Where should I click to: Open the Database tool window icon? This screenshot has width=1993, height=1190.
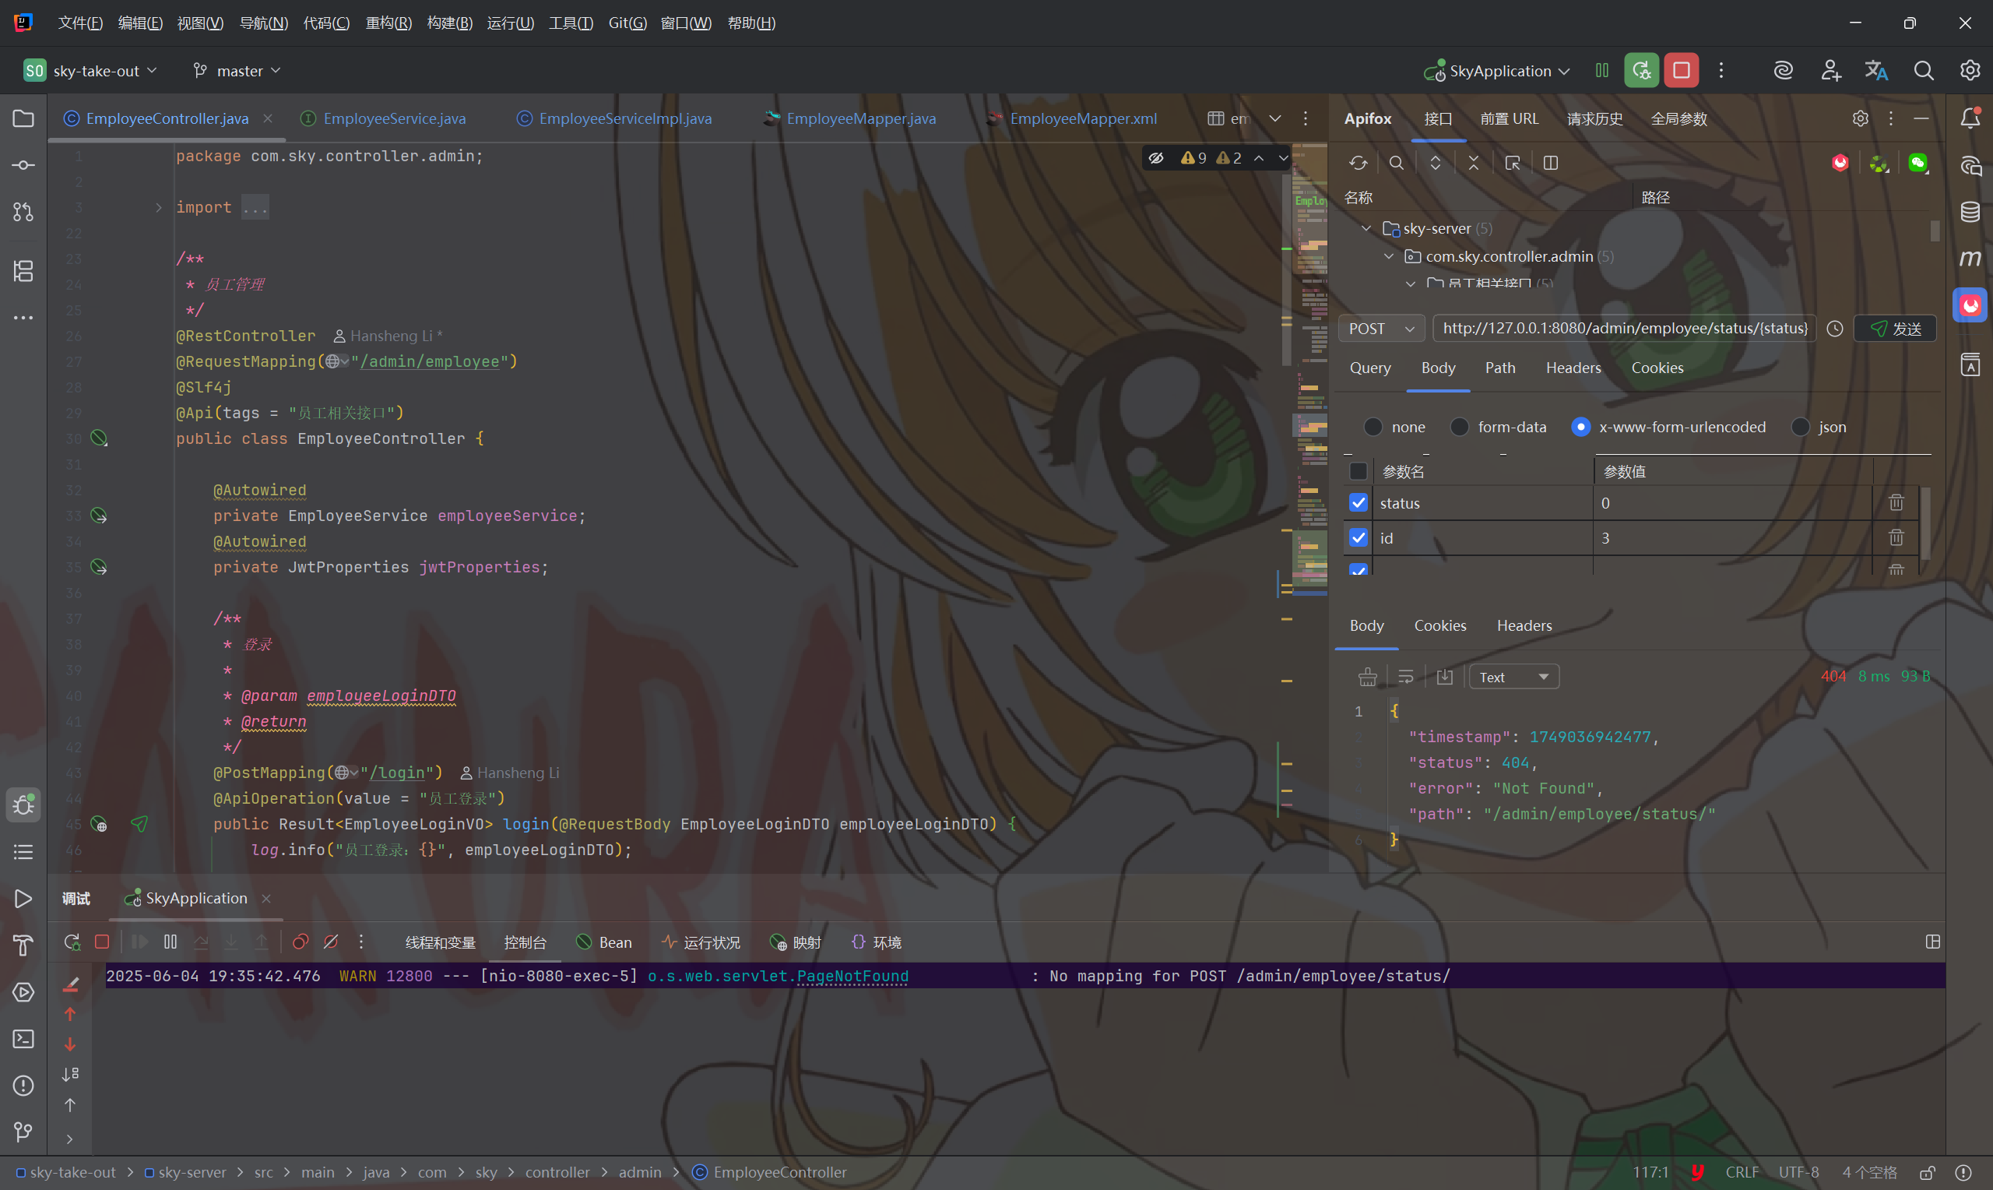pos(1970,212)
